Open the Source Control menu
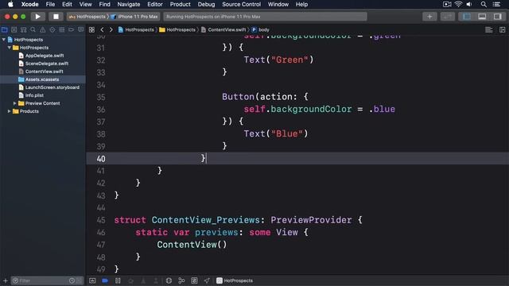The image size is (509, 286). coord(241,4)
